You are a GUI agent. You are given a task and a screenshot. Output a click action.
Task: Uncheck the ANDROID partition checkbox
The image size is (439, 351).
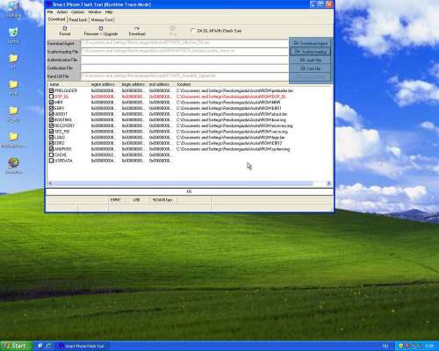[51, 149]
